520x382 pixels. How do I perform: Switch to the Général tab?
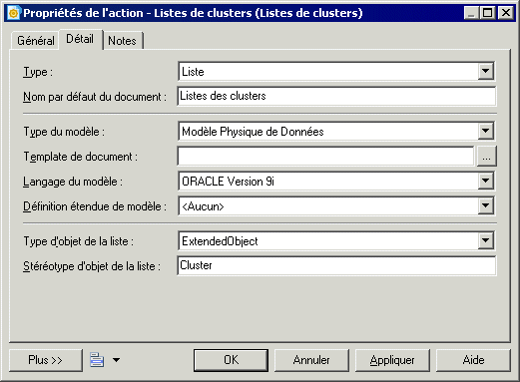[36, 41]
